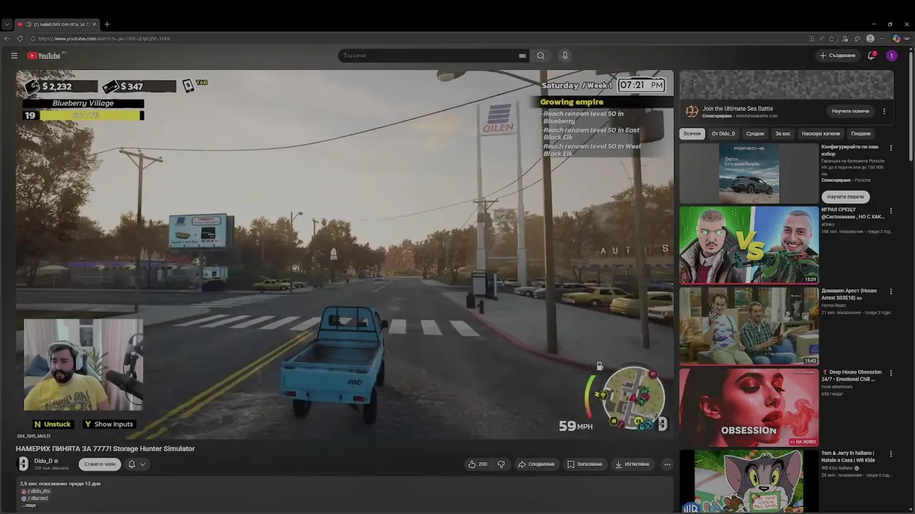Open the browser tab list dropdown
This screenshot has width=915, height=514.
coord(7,24)
